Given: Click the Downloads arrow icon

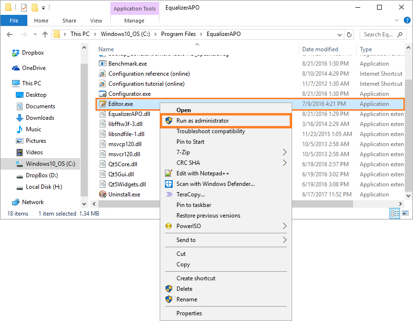Looking at the screenshot, I should (20, 118).
